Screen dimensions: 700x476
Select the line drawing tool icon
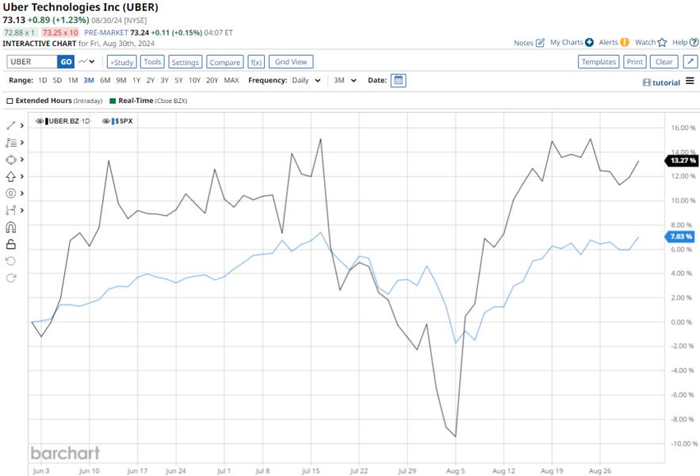tap(11, 125)
